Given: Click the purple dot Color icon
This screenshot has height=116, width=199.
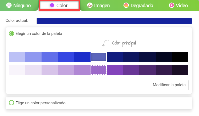Looking at the screenshot, I should pos(52,5).
